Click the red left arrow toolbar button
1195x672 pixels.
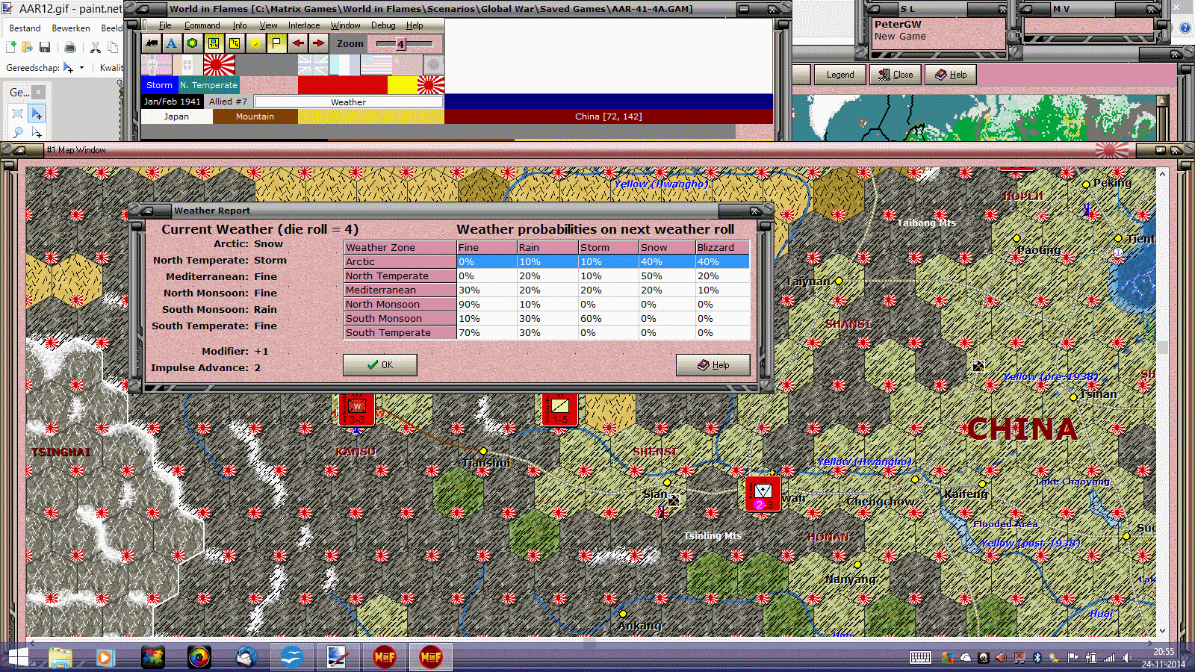(x=297, y=43)
